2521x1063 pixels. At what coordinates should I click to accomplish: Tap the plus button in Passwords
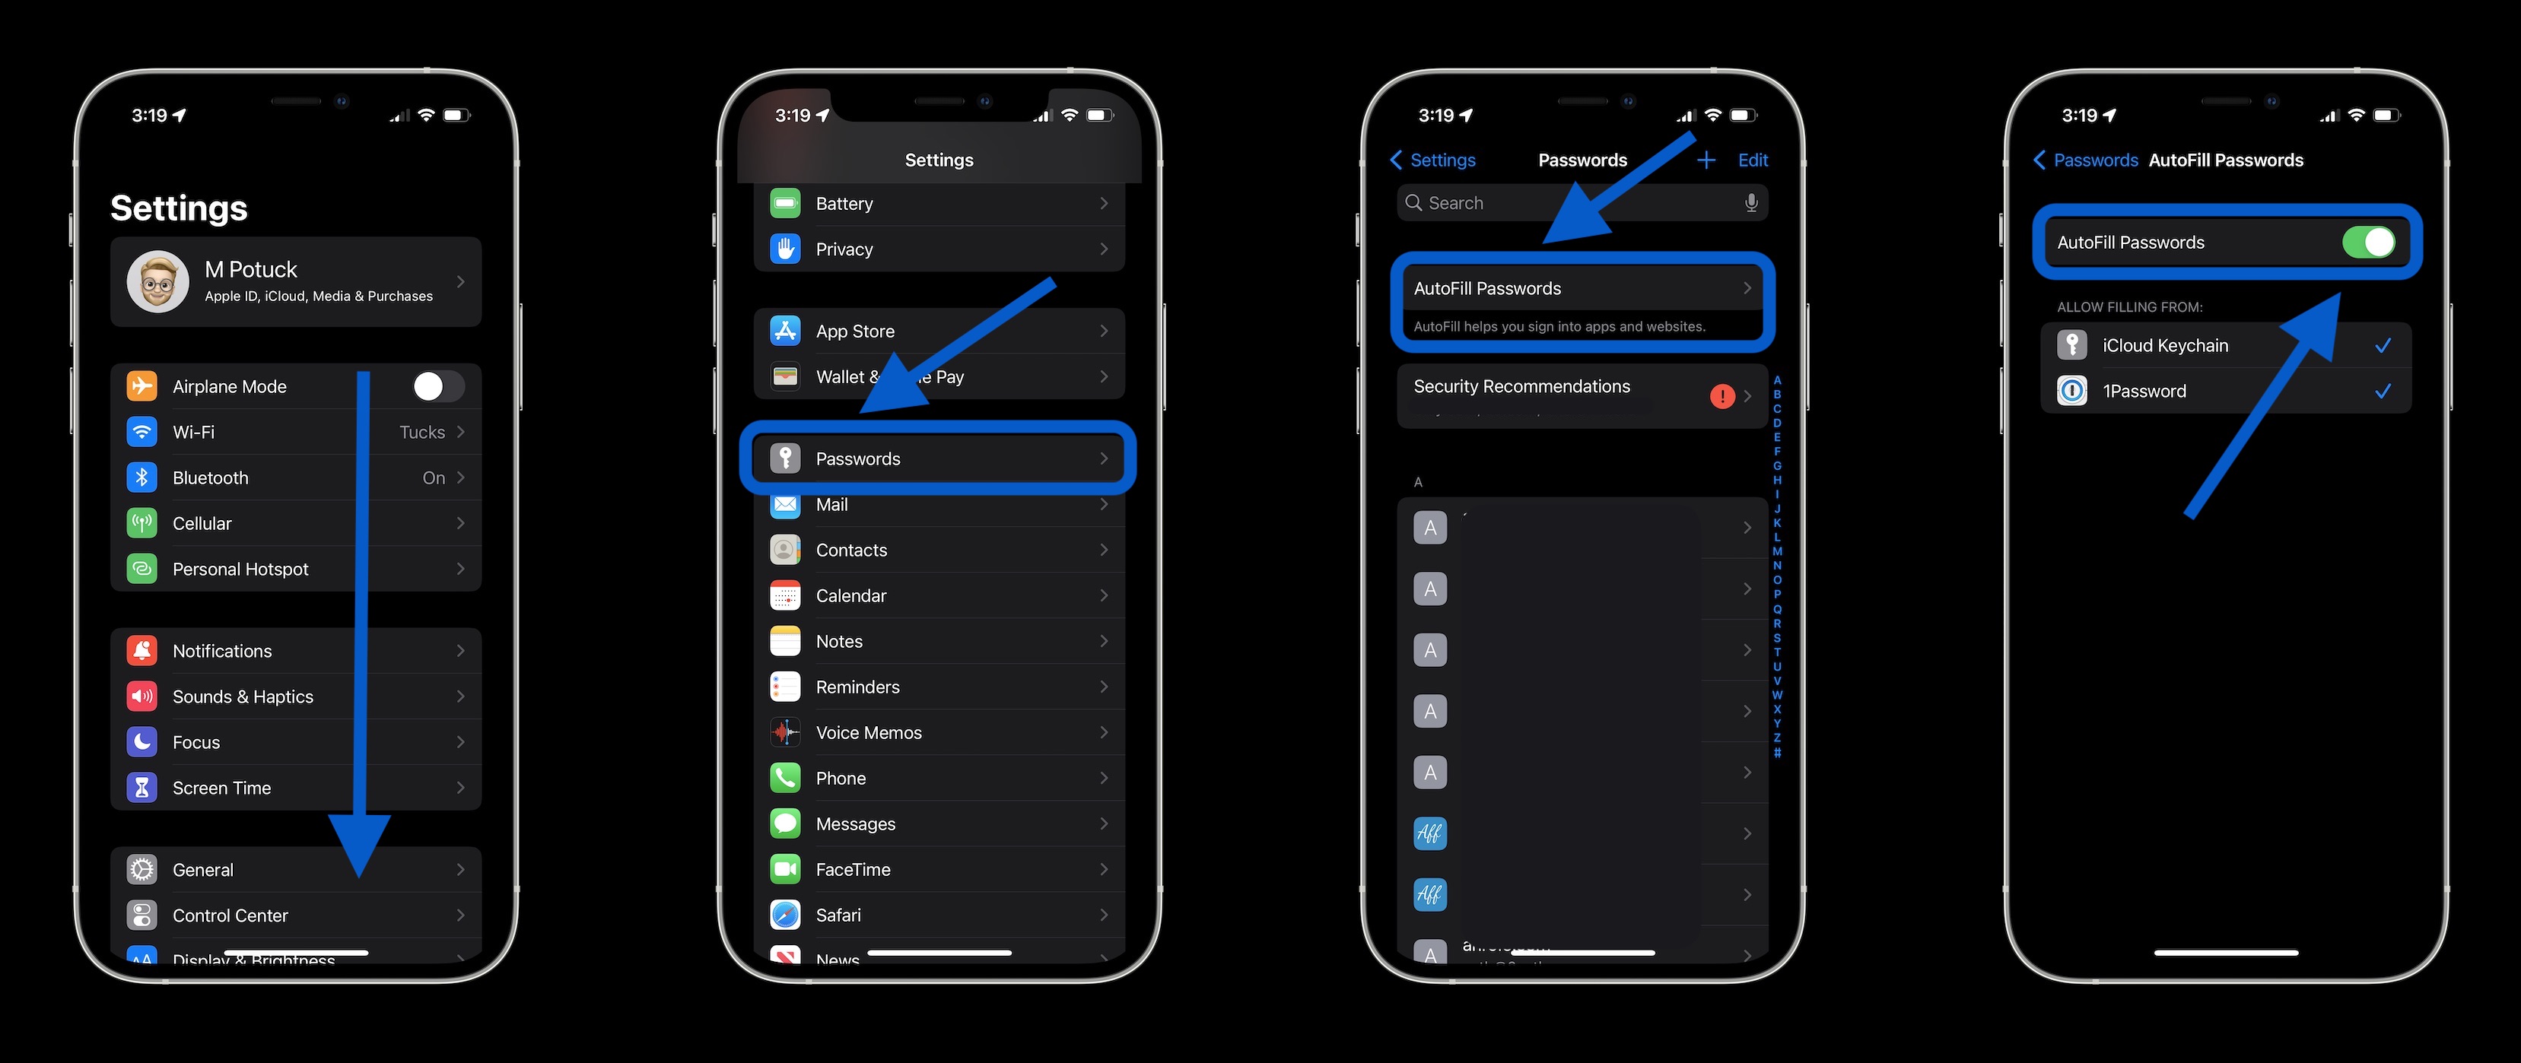pyautogui.click(x=1708, y=159)
